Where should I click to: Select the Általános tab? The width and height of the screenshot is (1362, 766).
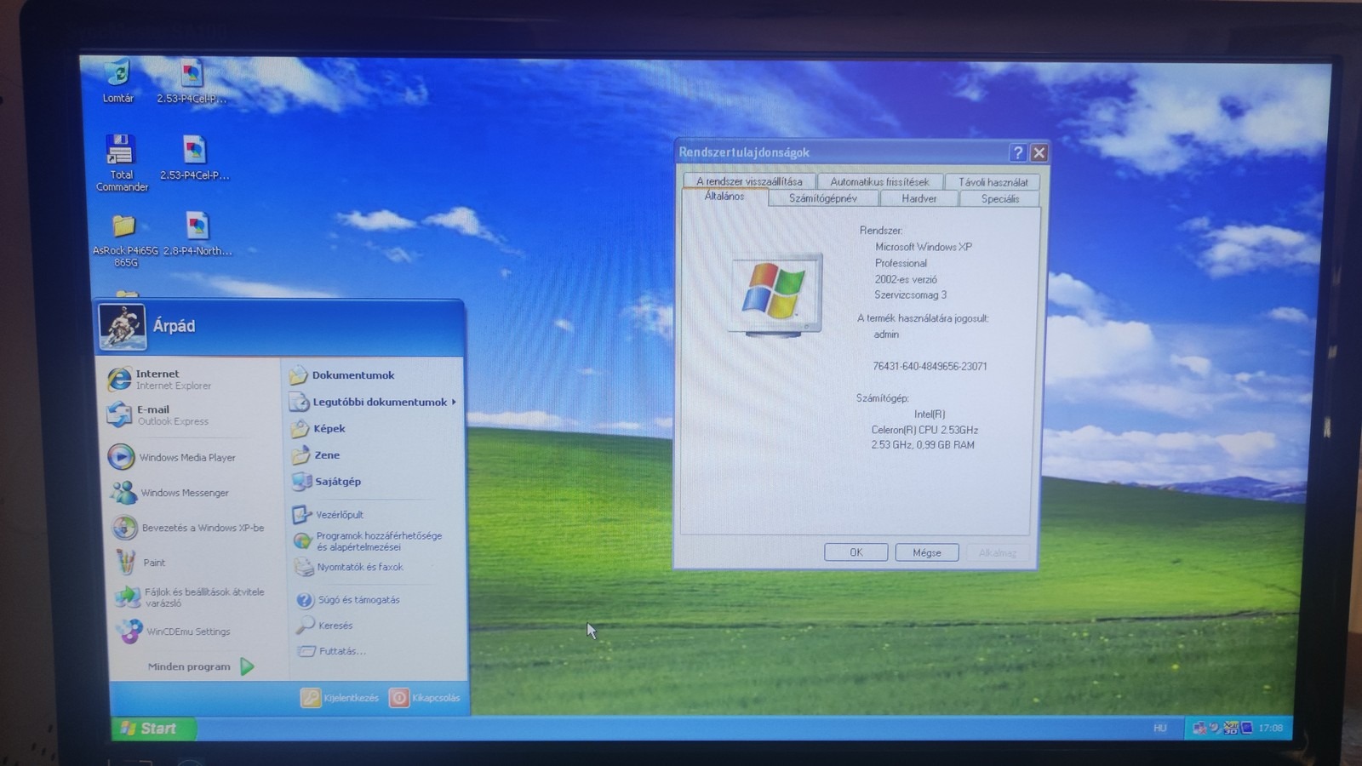pos(724,197)
